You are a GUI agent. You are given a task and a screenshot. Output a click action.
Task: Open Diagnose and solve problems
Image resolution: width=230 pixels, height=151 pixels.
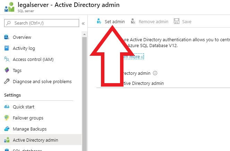click(x=41, y=81)
